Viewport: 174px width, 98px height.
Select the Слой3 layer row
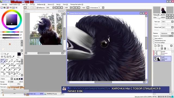click(162, 53)
